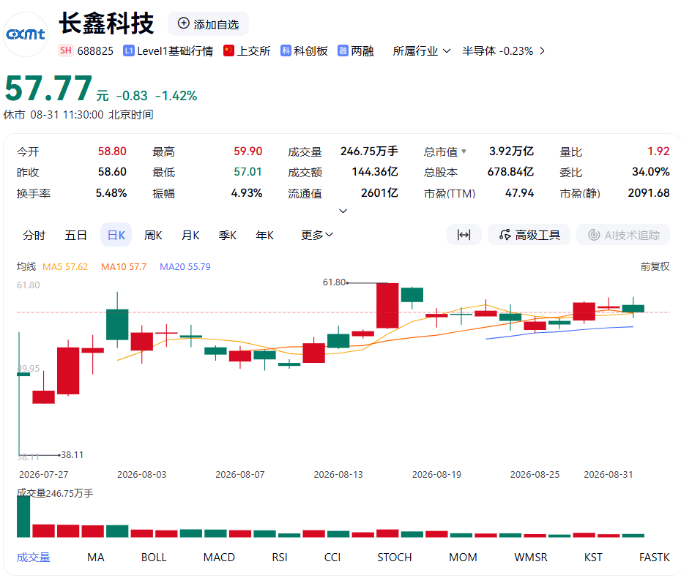Viewport: 681px width, 578px height.
Task: Click the tall red candlestick at 61.80 high
Action: [387, 306]
